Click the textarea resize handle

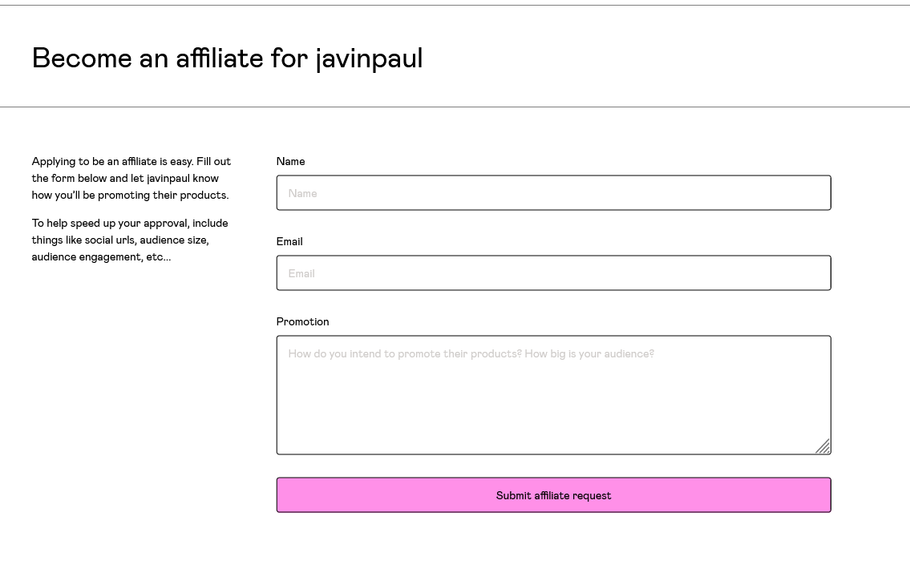click(x=823, y=446)
